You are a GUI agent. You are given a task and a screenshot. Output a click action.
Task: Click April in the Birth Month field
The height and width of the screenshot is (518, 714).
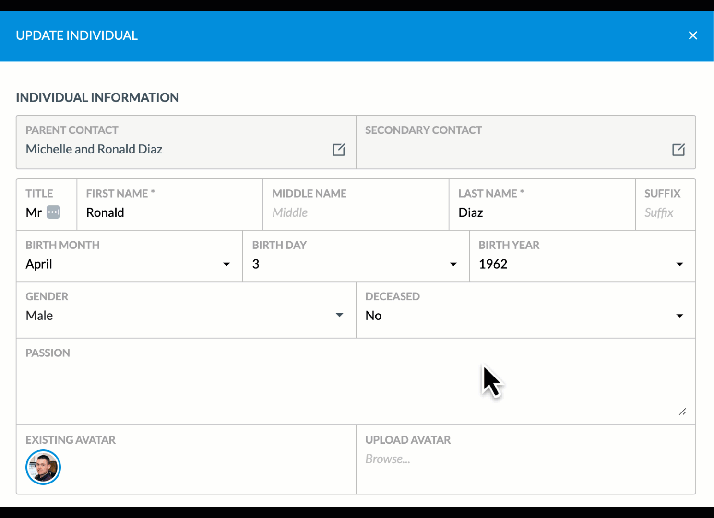(x=39, y=264)
